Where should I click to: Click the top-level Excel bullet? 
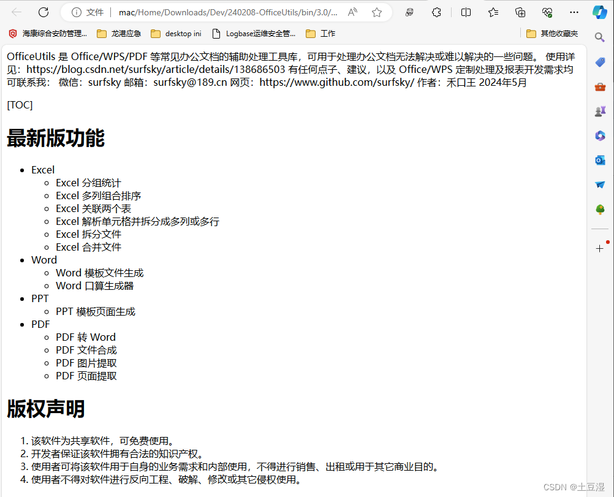(x=43, y=170)
